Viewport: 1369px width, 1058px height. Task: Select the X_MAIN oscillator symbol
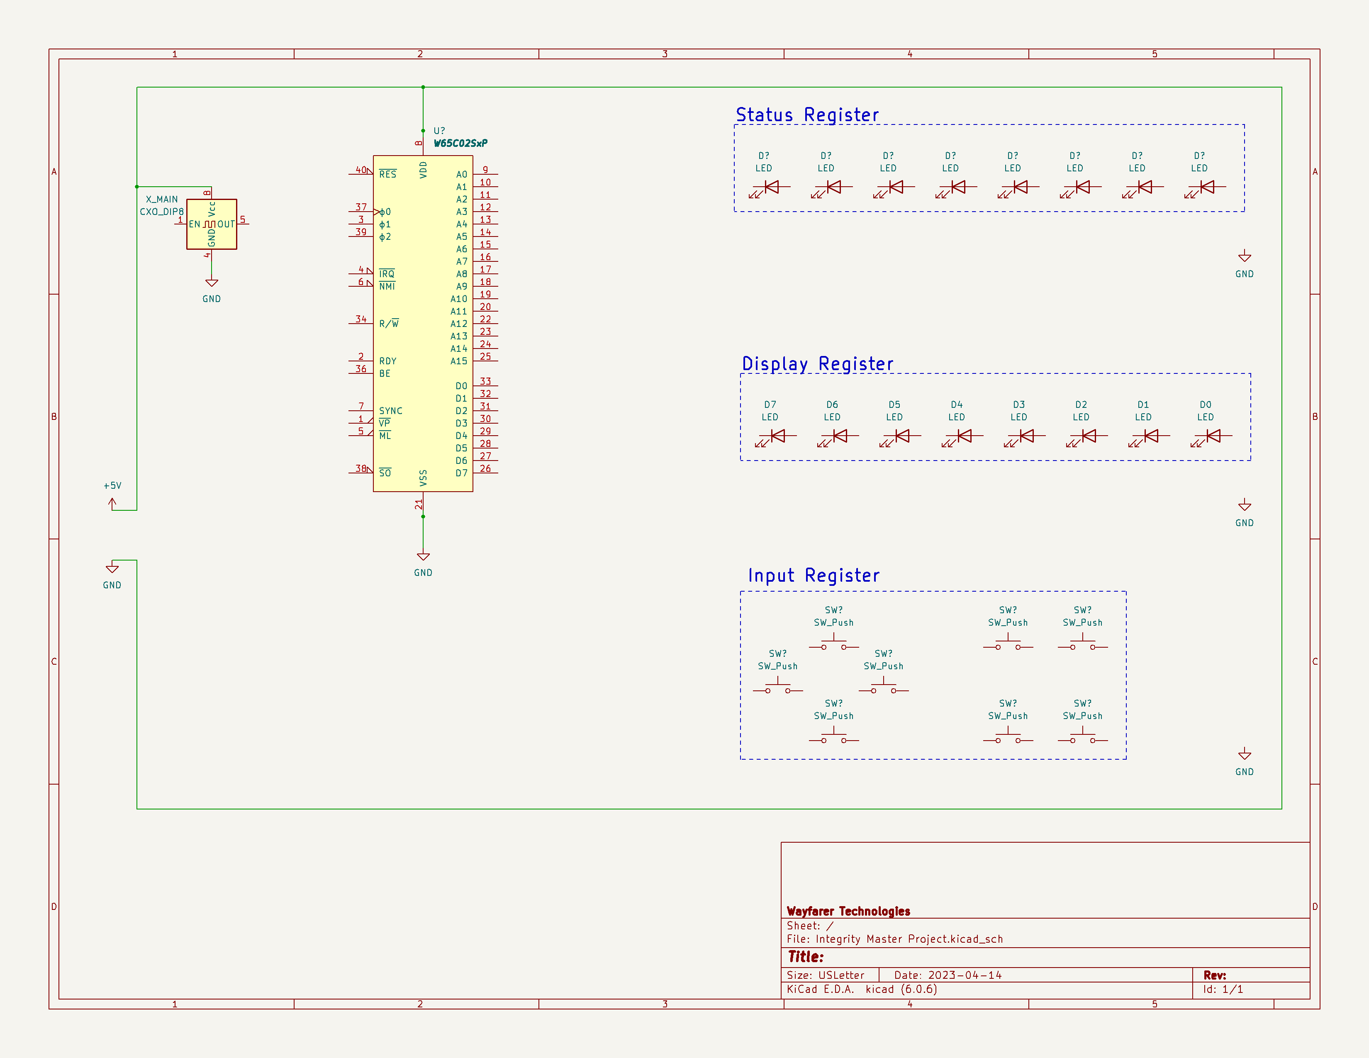point(211,224)
